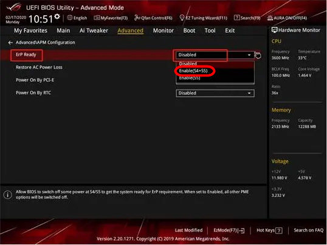This screenshot has width=327, height=245.
Task: Click the AURA lighting icon
Action: 270,18
